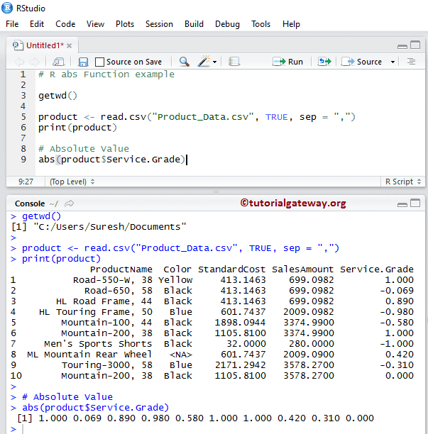Click the StandardCost value 1898.0944

pyautogui.click(x=240, y=323)
